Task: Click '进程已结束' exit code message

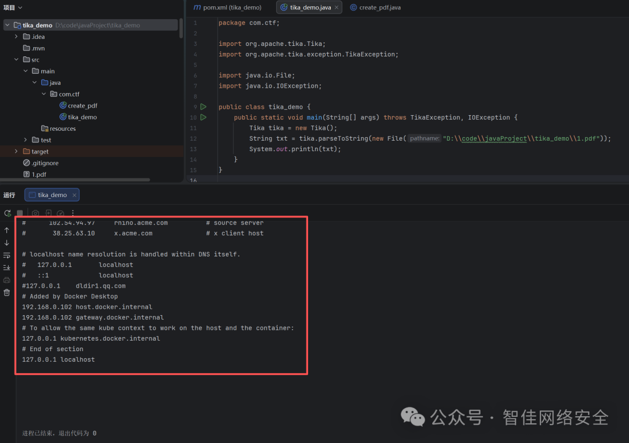Action: (x=59, y=433)
